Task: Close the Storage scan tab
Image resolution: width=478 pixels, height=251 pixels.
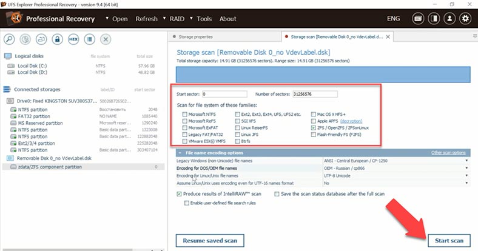Action: click(388, 37)
